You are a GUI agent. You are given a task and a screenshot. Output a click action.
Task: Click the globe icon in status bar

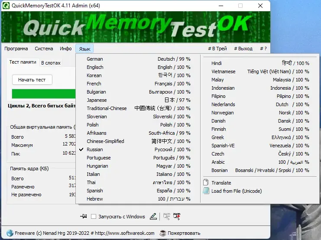(10, 233)
